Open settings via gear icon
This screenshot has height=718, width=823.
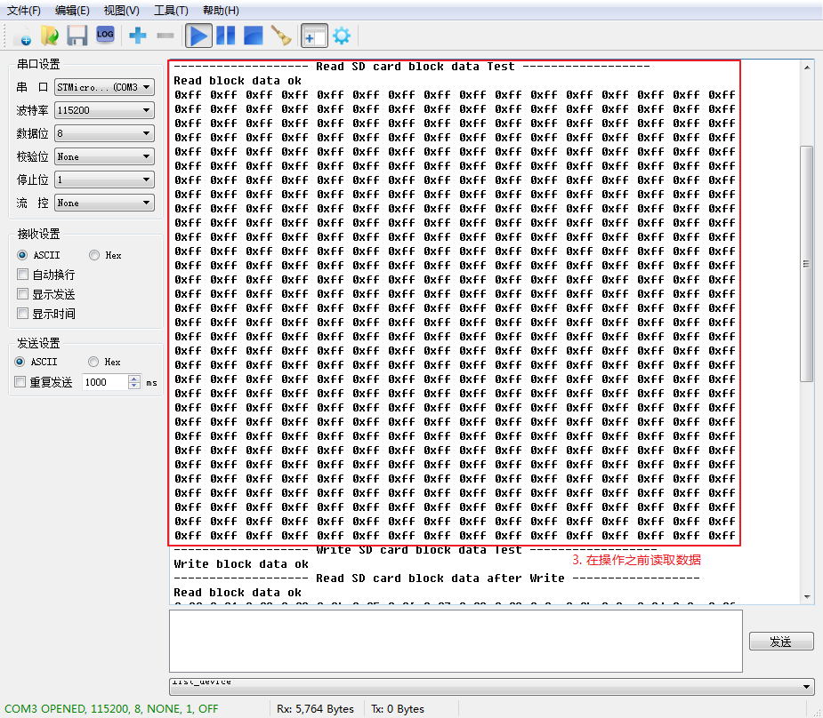tap(341, 36)
